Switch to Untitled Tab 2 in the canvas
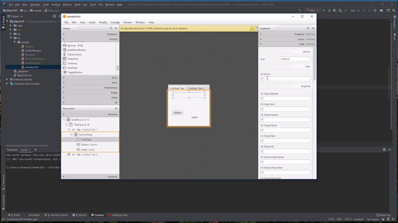Screen dimensions: 398x223 coord(196,88)
